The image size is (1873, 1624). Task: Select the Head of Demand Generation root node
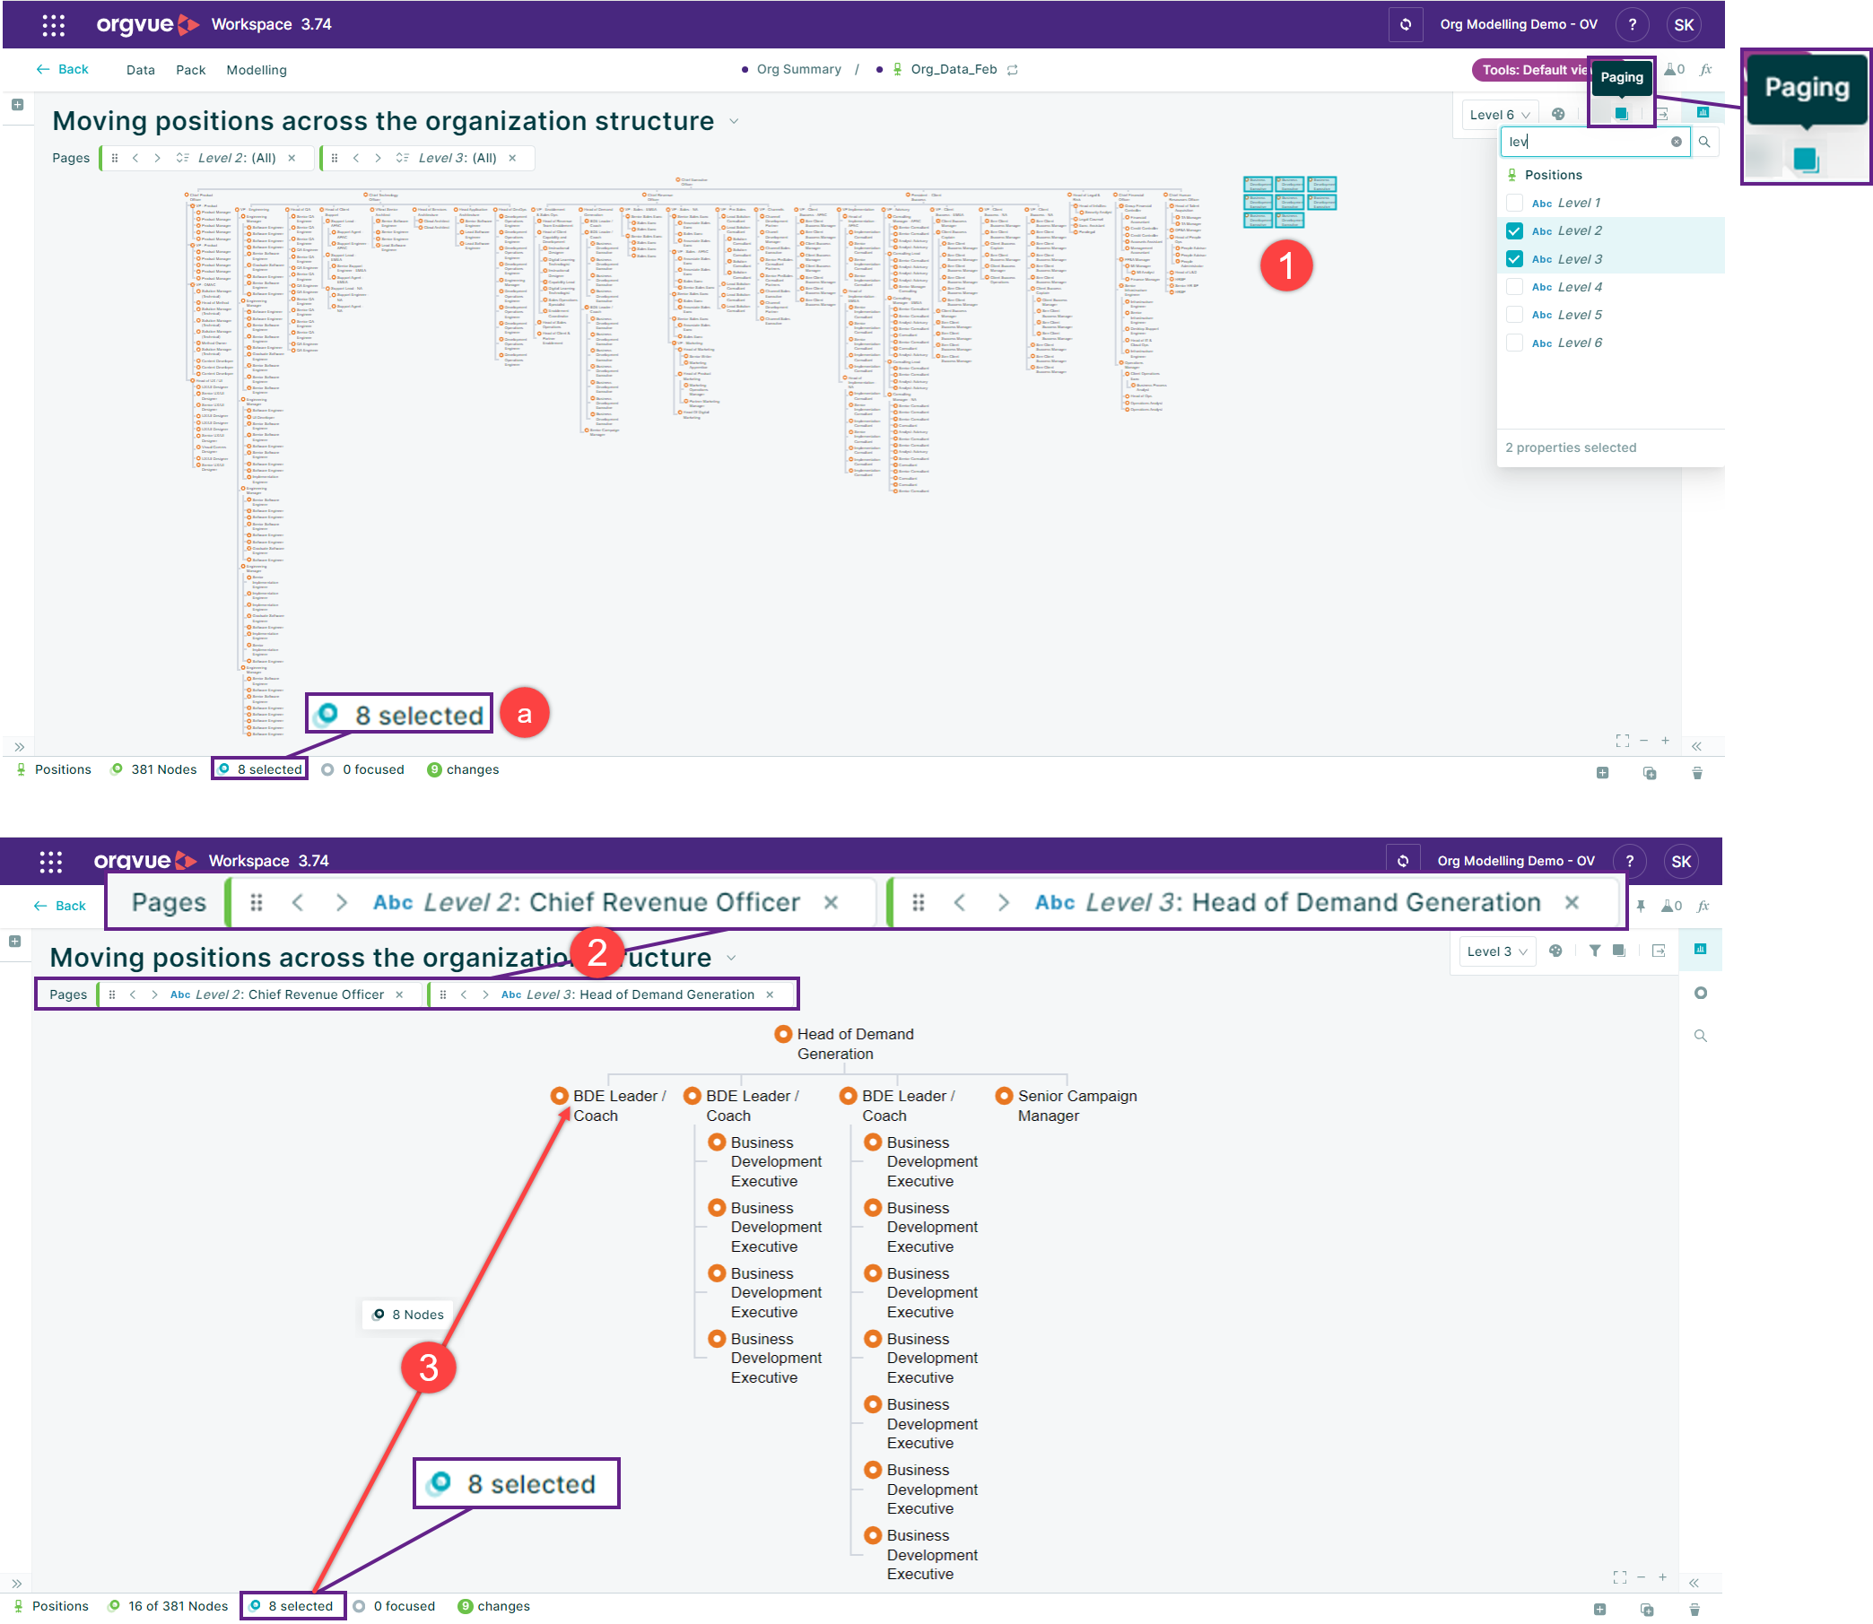844,1044
